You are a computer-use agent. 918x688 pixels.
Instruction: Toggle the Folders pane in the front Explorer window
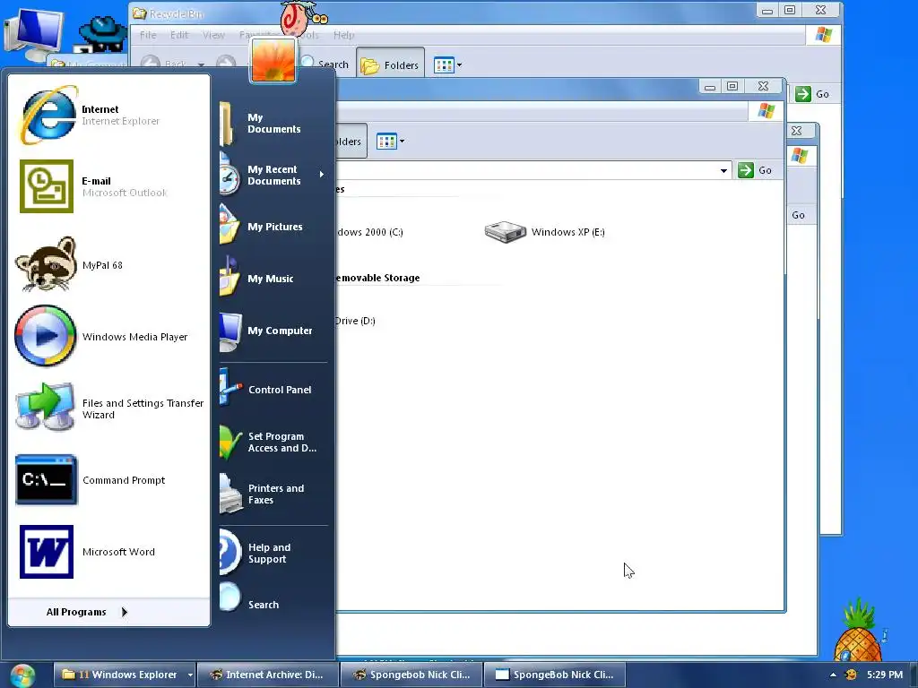coord(351,141)
